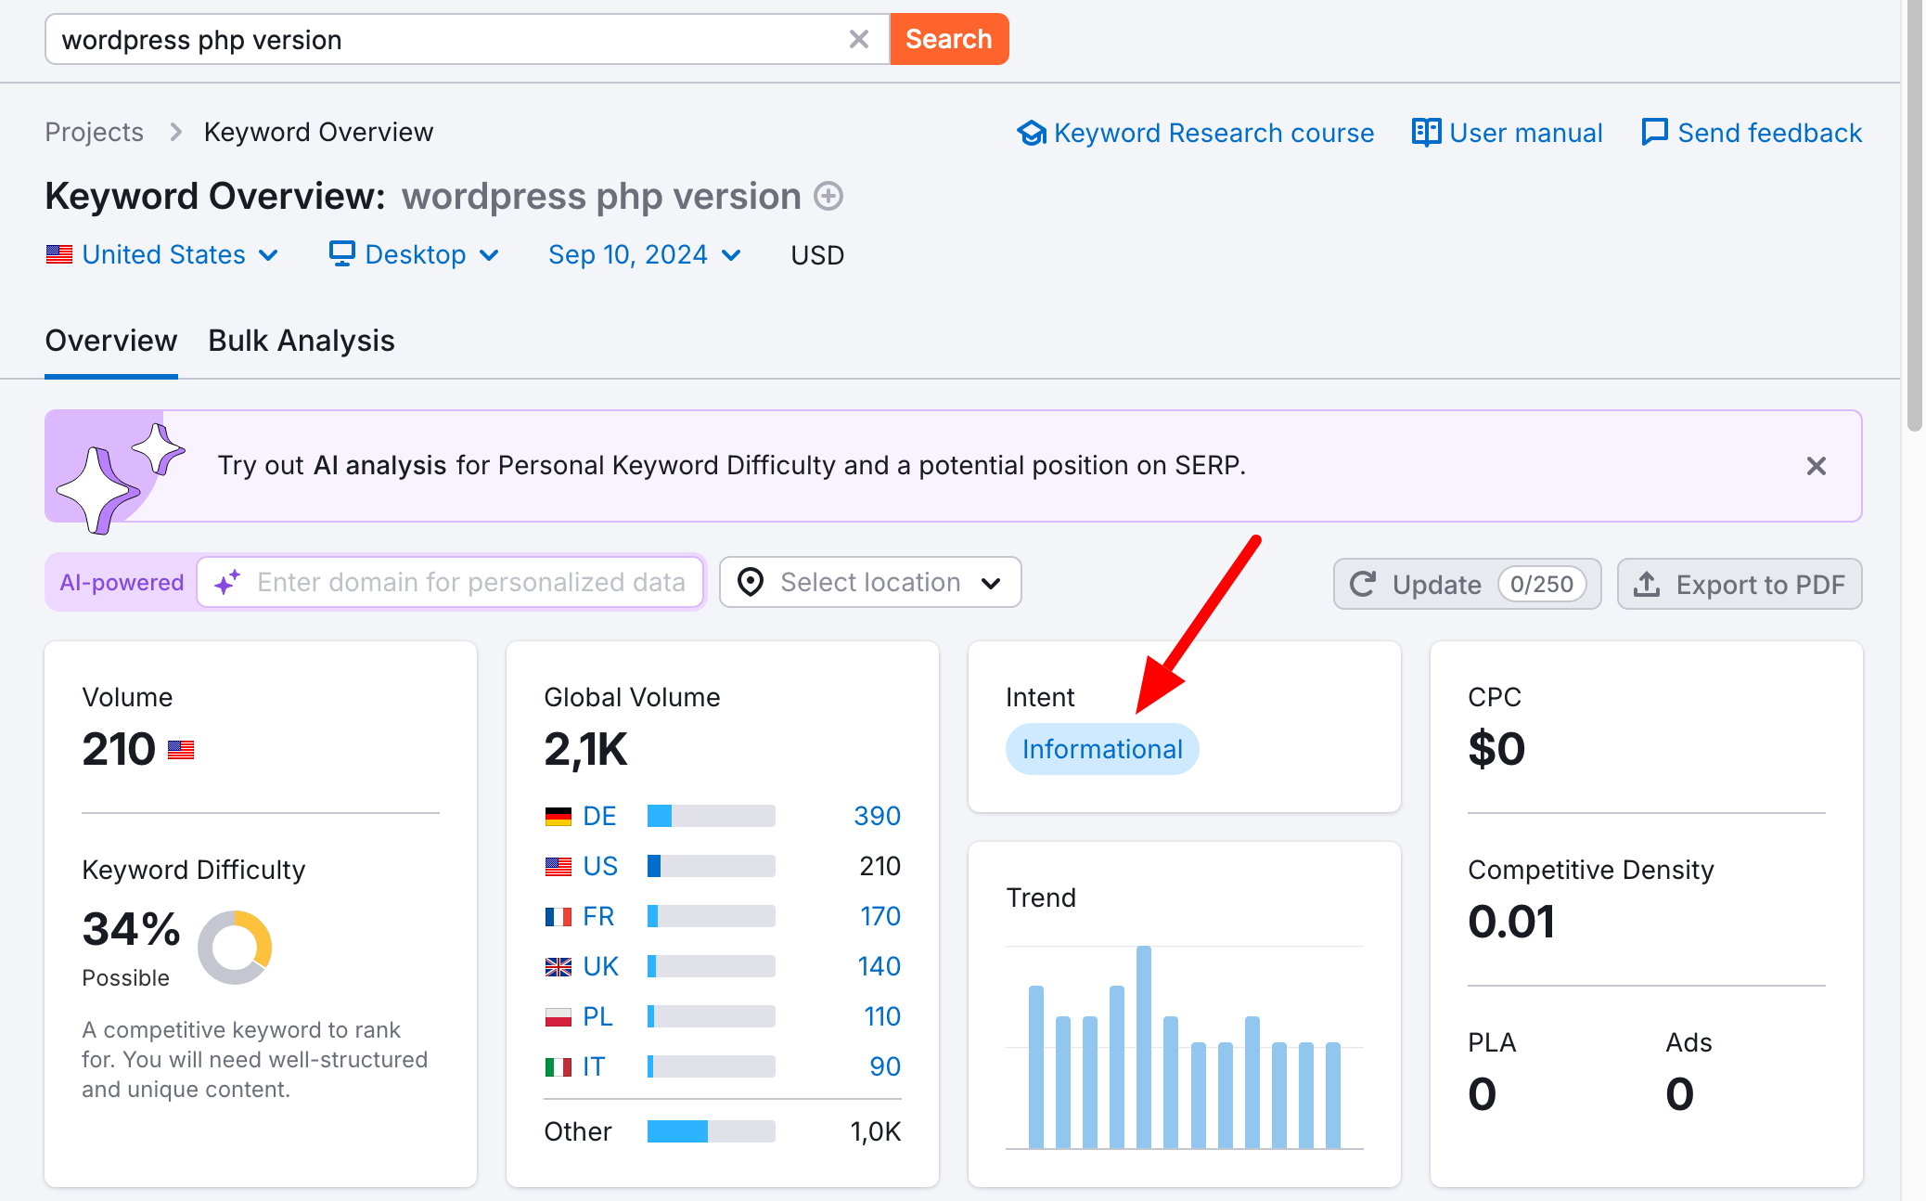Image resolution: width=1926 pixels, height=1201 pixels.
Task: Click the US flag in Global Volume list
Action: pos(559,867)
